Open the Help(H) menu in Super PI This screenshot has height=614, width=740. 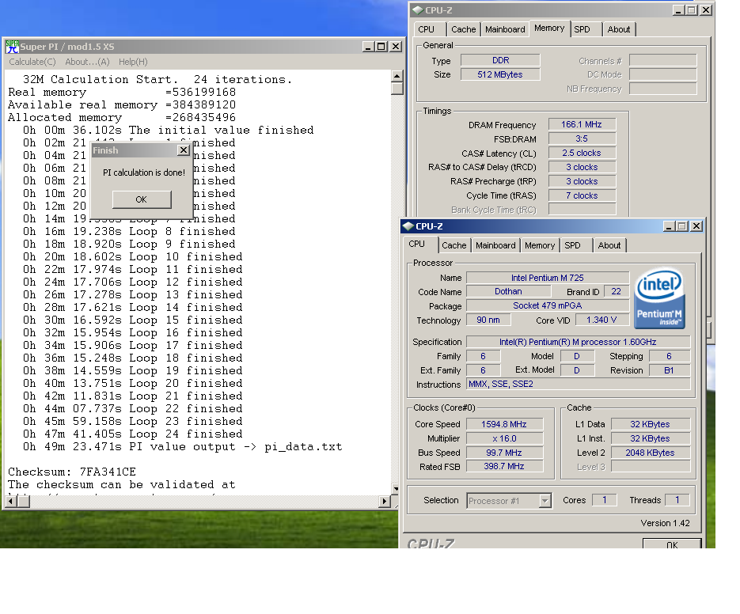[133, 62]
